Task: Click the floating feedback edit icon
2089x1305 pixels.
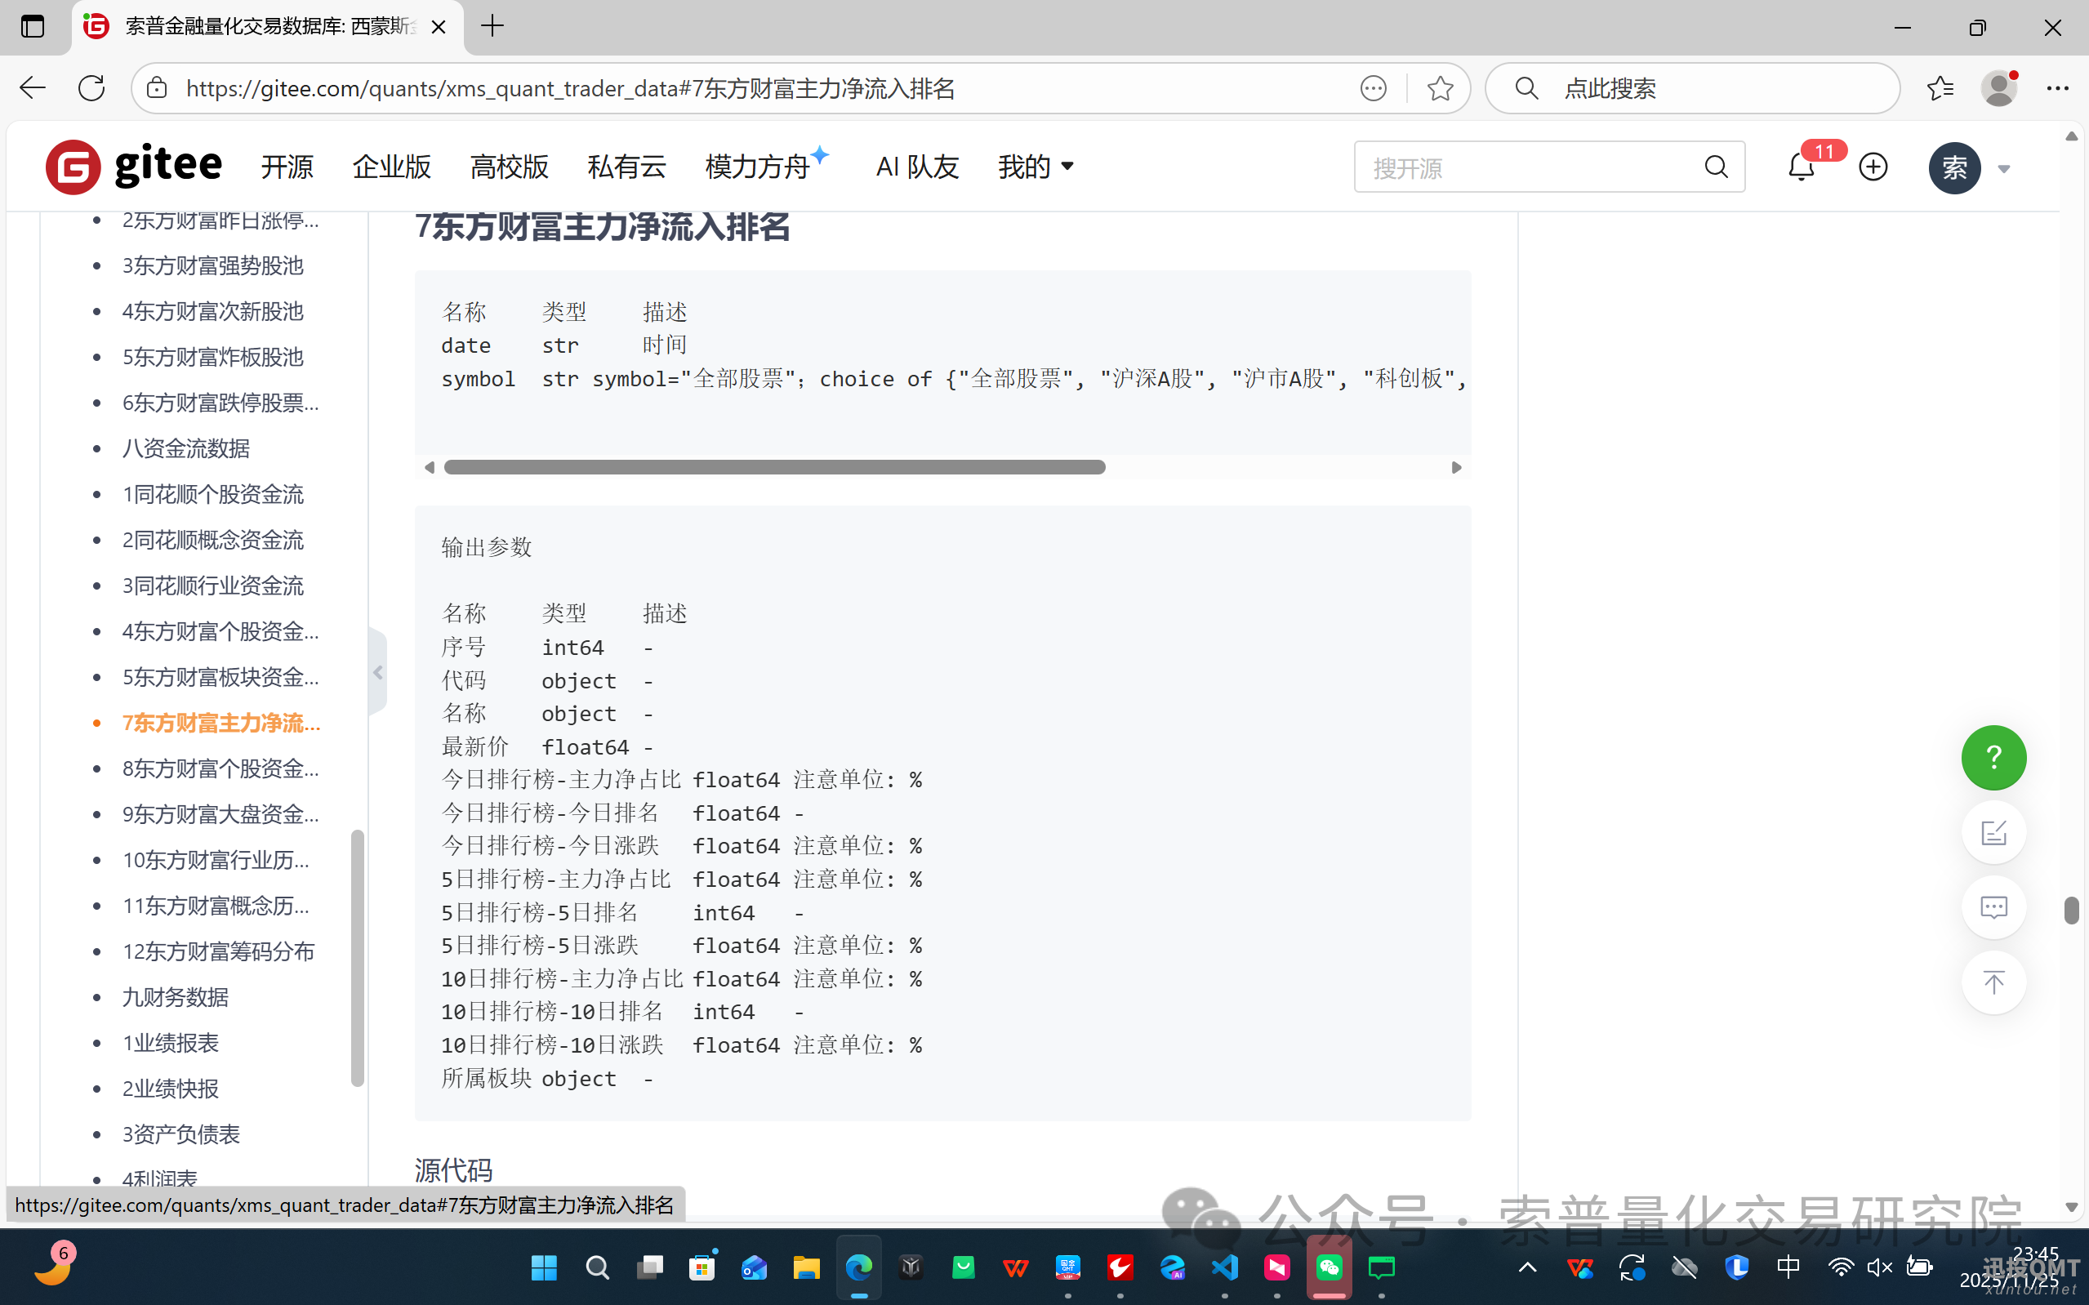Action: [x=1993, y=832]
